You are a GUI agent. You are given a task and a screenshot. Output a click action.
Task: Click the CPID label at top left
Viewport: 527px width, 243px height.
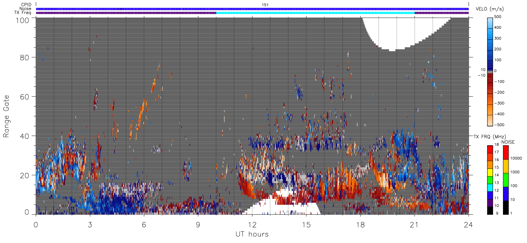(26, 4)
